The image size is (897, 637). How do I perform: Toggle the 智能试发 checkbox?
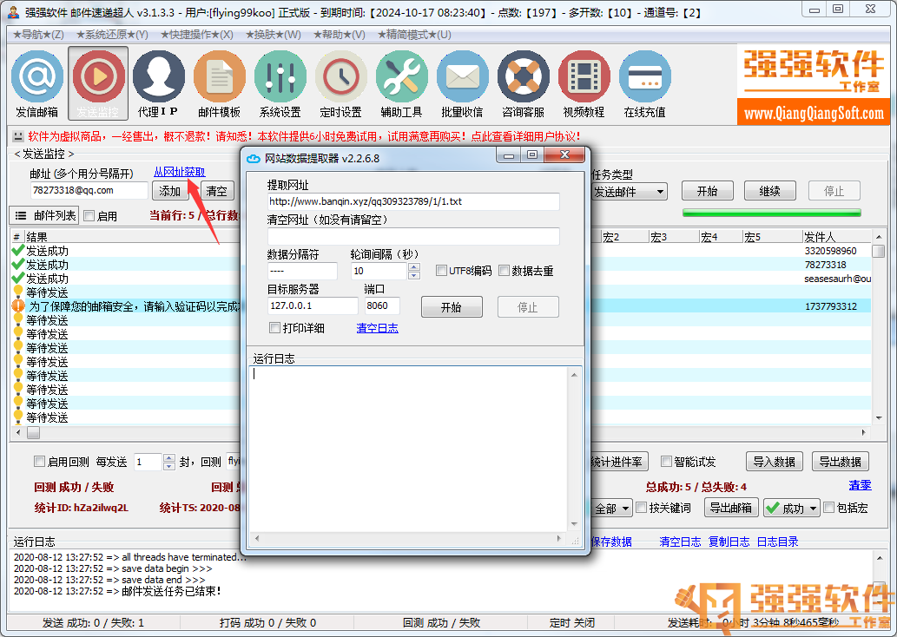pyautogui.click(x=666, y=461)
